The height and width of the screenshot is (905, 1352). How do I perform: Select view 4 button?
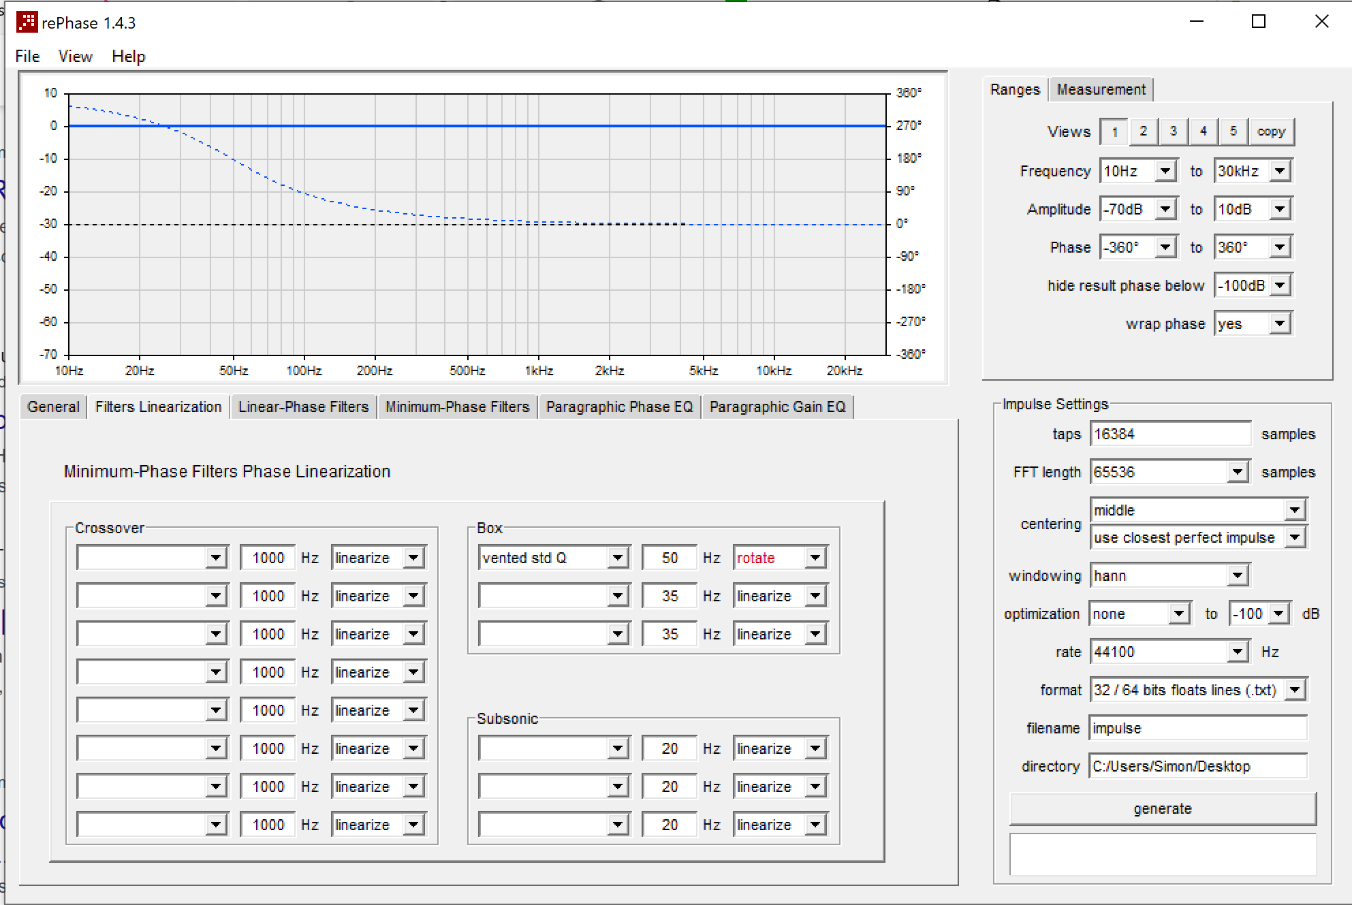tap(1204, 131)
